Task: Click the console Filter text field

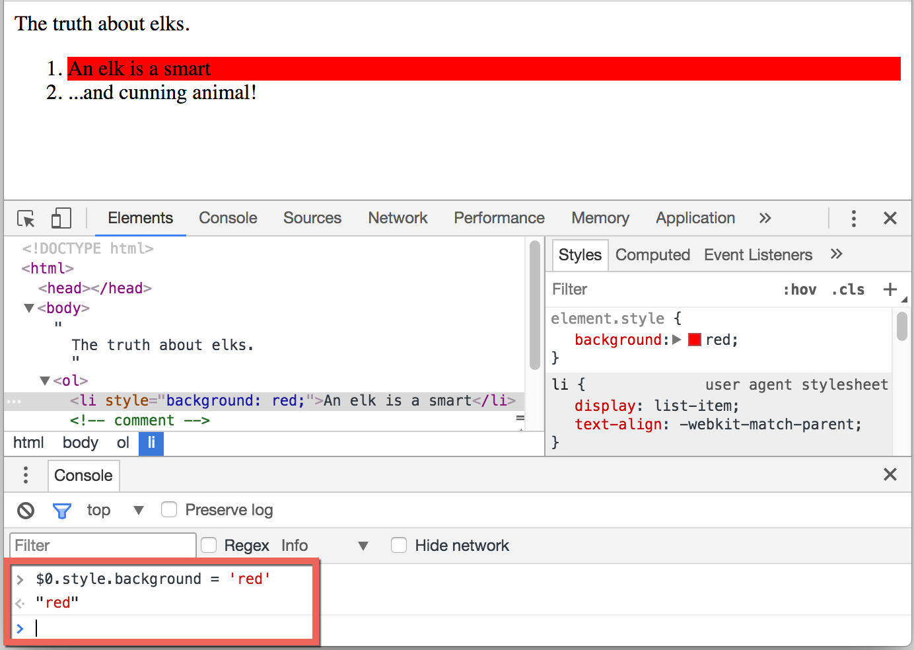Action: click(103, 546)
